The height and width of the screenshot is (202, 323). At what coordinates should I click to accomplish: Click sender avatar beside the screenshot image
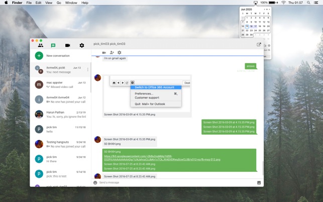click(x=97, y=78)
